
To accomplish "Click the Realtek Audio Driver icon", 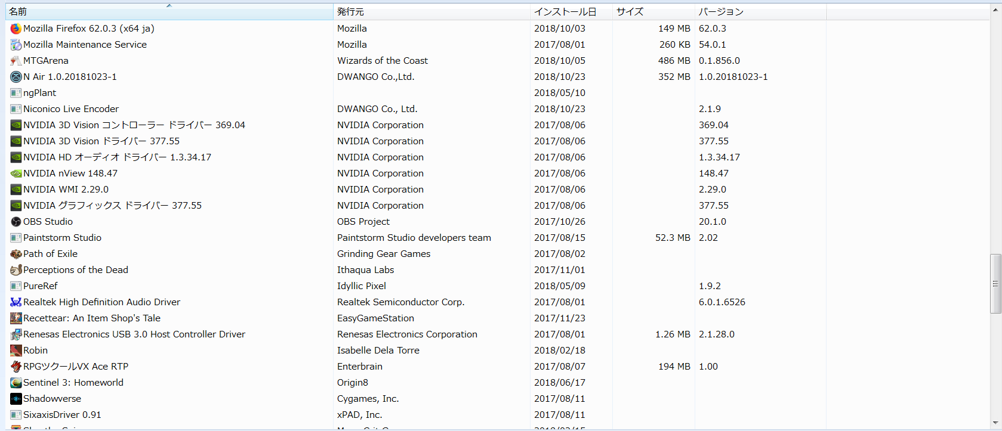I will coord(16,302).
